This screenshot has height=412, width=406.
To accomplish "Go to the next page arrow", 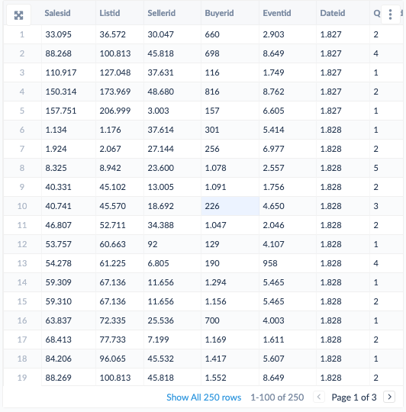I will click(389, 397).
